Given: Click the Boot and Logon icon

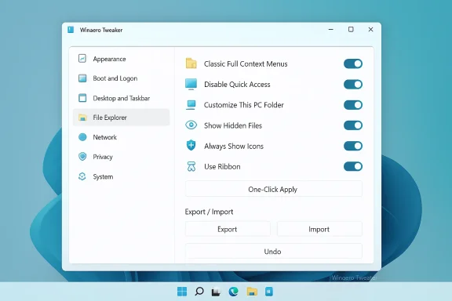Looking at the screenshot, I should point(82,78).
